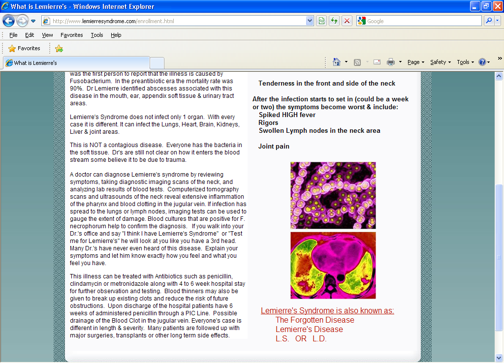Click the Read Mail envelope icon
Screen dimensions: 504x363
point(377,62)
